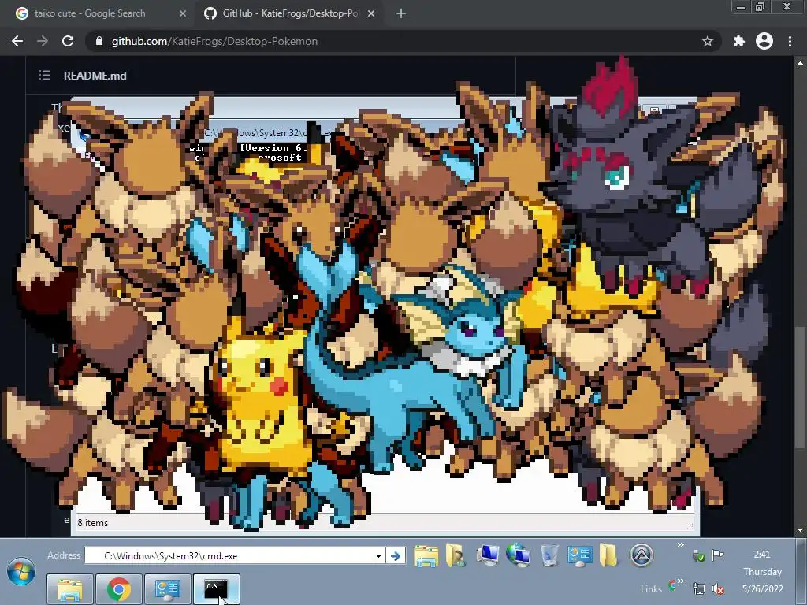
Task: Activate the cmd.exe taskbar button
Action: pyautogui.click(x=216, y=589)
